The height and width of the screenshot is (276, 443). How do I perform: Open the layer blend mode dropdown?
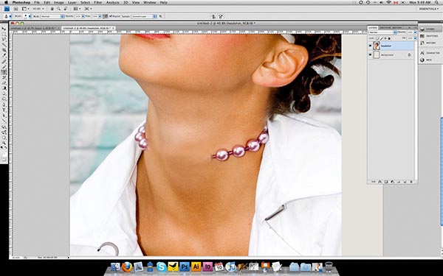(382, 32)
